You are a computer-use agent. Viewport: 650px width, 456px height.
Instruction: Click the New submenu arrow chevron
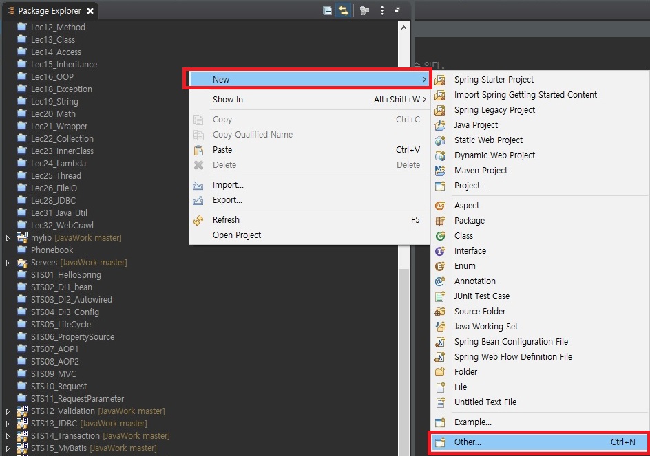point(424,80)
